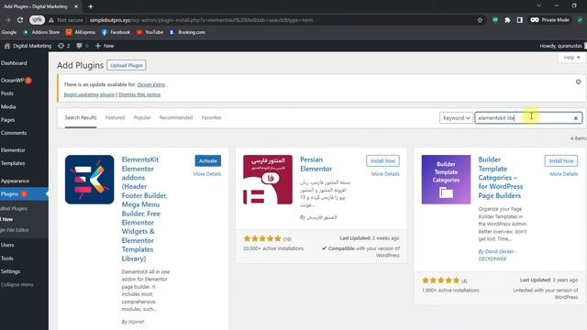The height and width of the screenshot is (330, 587).
Task: Click the Private Mode indicator
Action: [x=549, y=20]
